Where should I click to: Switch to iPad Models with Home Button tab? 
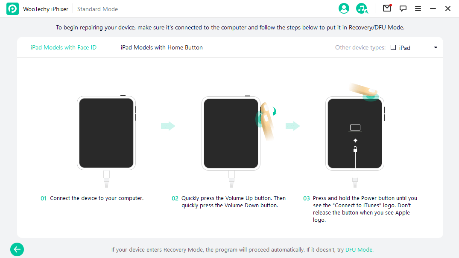(161, 47)
